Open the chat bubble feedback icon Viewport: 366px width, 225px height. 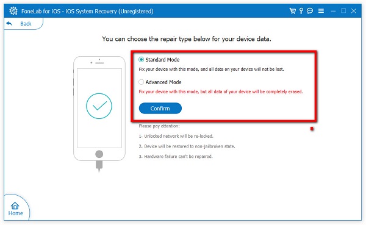click(310, 11)
